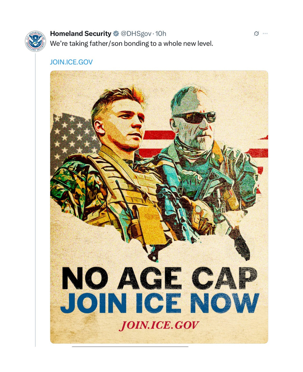The image size is (303, 372).
Task: Open the Homeland Security profile avatar
Action: [35, 41]
